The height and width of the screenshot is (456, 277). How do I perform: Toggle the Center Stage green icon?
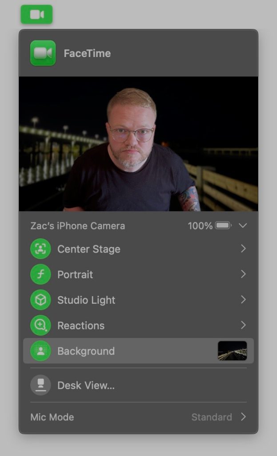[40, 249]
